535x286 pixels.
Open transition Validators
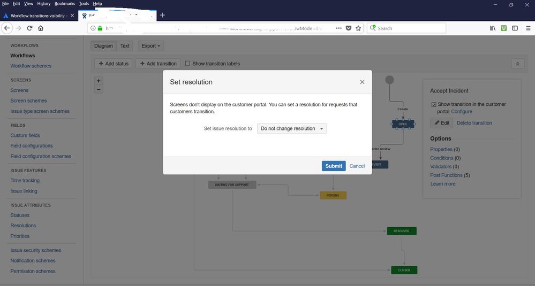tap(441, 166)
